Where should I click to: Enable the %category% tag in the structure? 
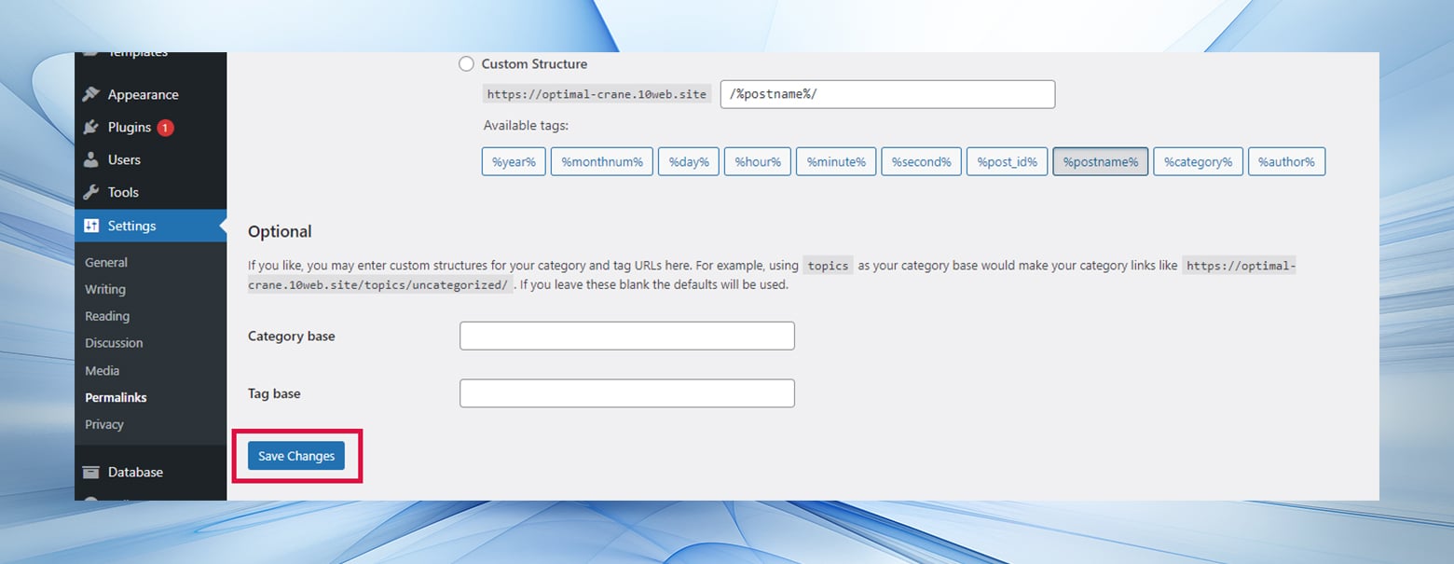tap(1198, 161)
